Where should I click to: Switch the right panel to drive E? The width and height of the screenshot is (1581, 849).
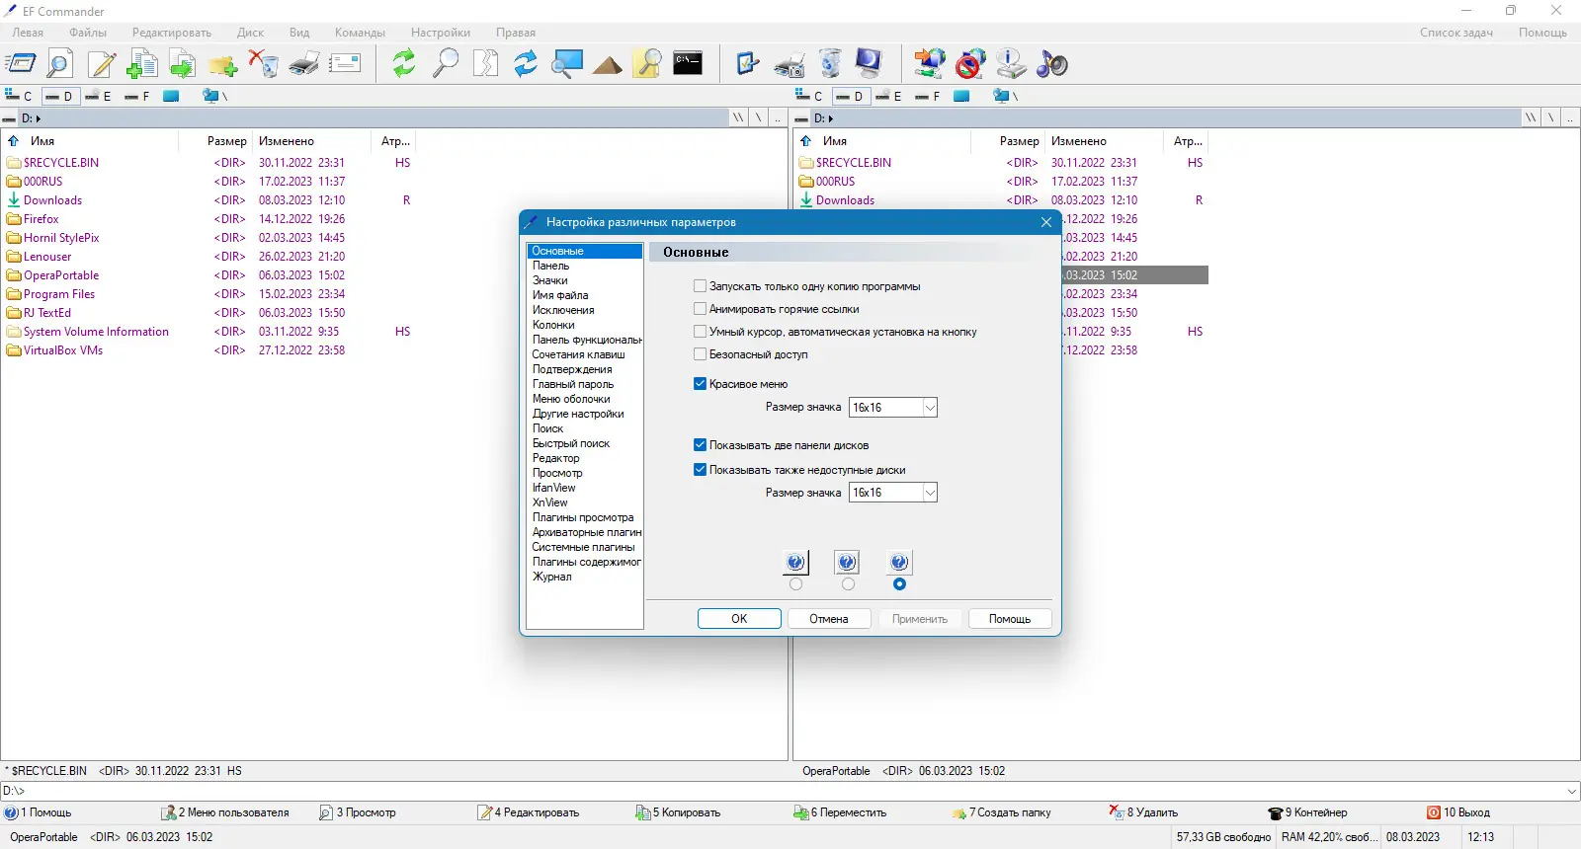pos(889,96)
